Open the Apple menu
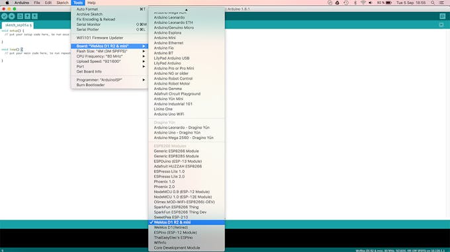The height and width of the screenshot is (252, 450). pos(7,3)
